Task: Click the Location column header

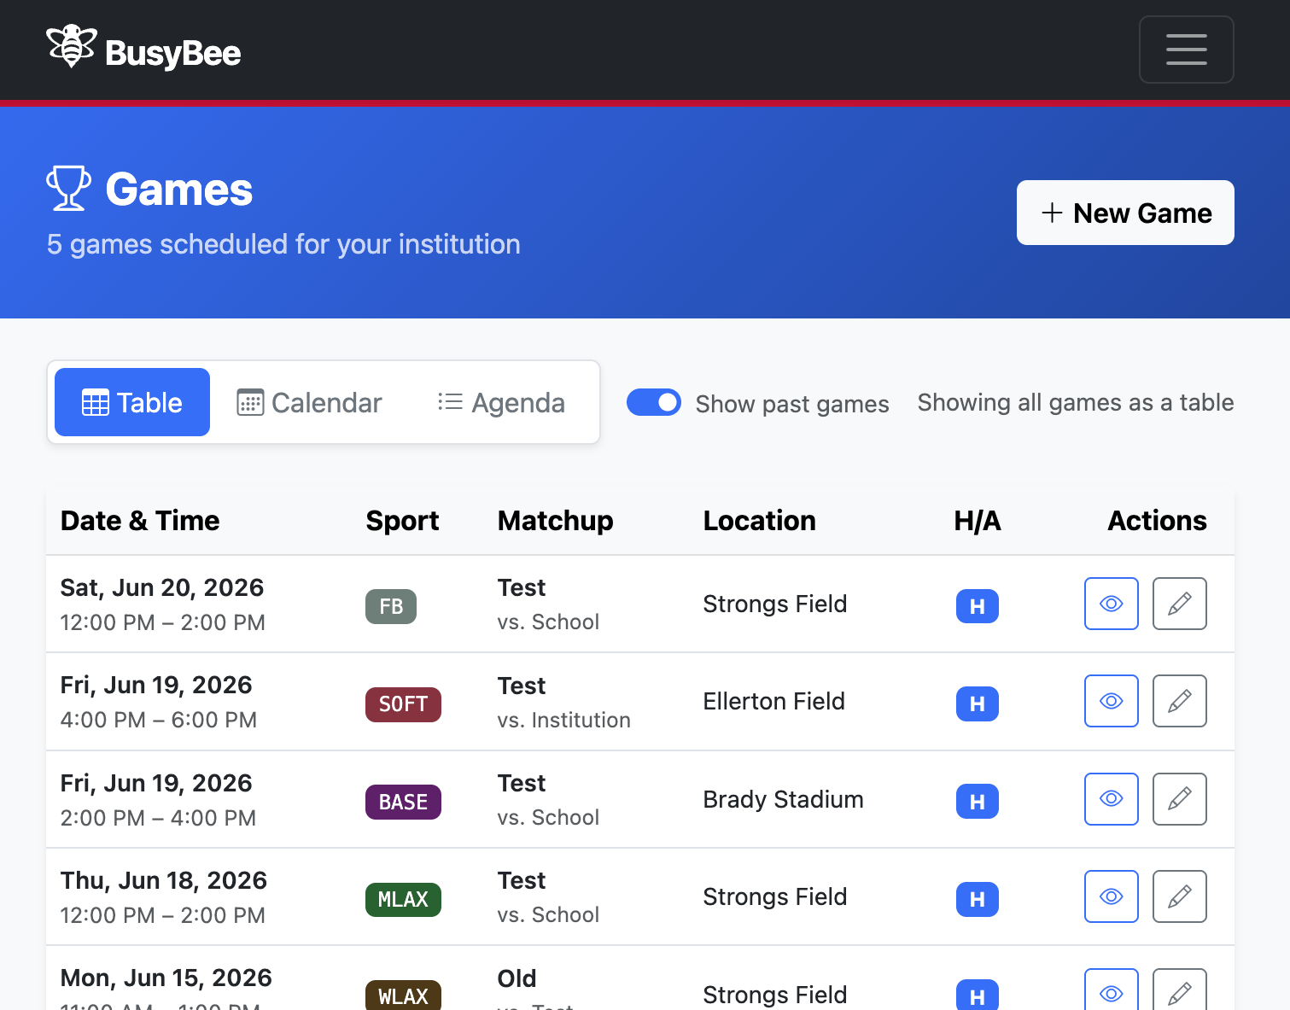Action: 759,521
